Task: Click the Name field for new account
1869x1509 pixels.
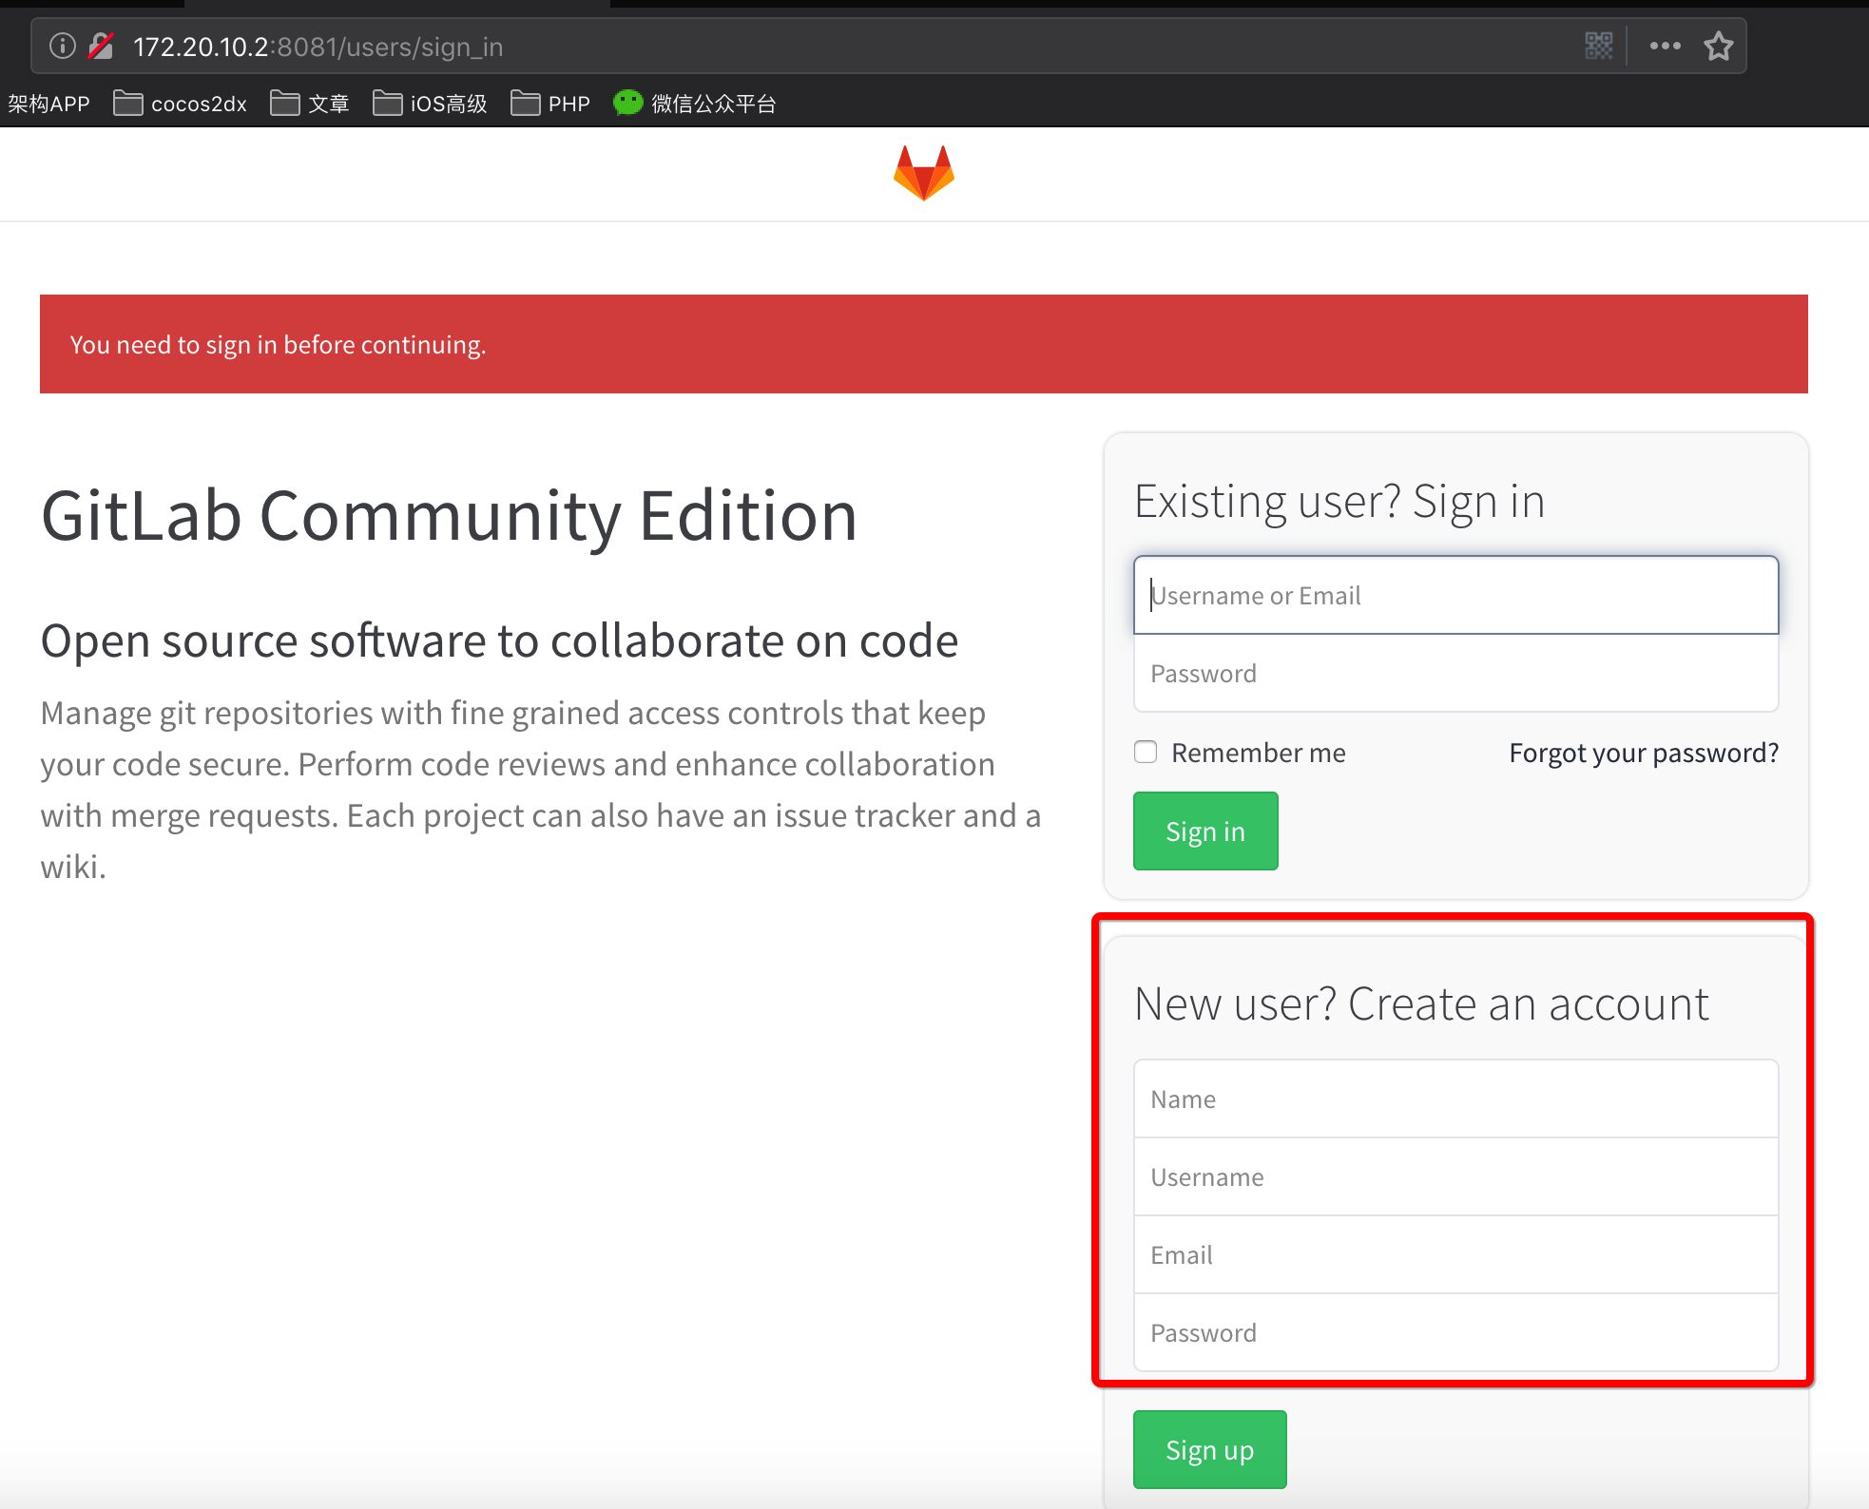Action: click(x=1455, y=1098)
